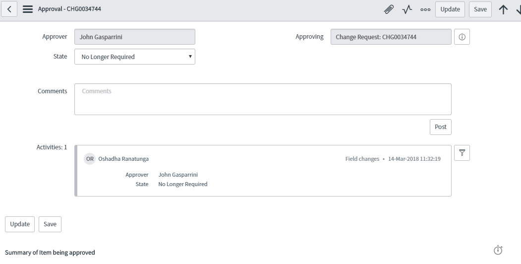Click the response time stopwatch icon
Screen dimensions: 521x264
pyautogui.click(x=498, y=250)
